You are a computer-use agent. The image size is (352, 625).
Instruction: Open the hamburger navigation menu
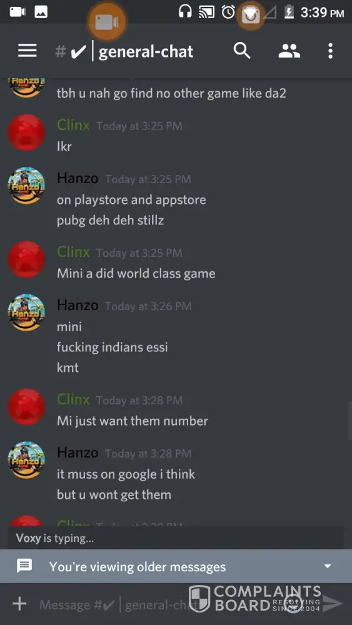27,51
